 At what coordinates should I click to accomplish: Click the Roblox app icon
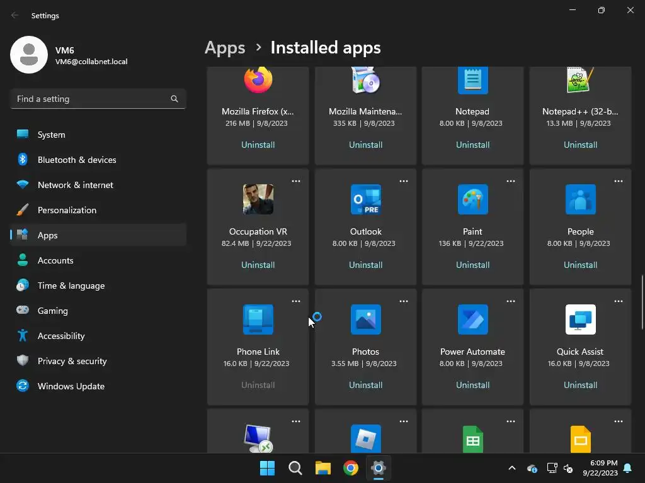(x=366, y=438)
